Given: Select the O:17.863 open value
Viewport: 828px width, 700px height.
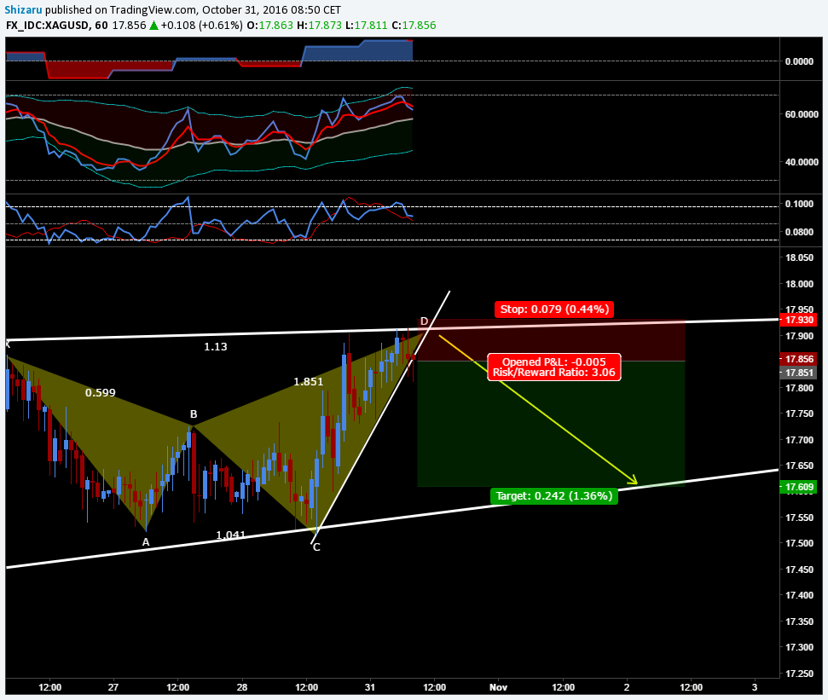Looking at the screenshot, I should (x=269, y=25).
